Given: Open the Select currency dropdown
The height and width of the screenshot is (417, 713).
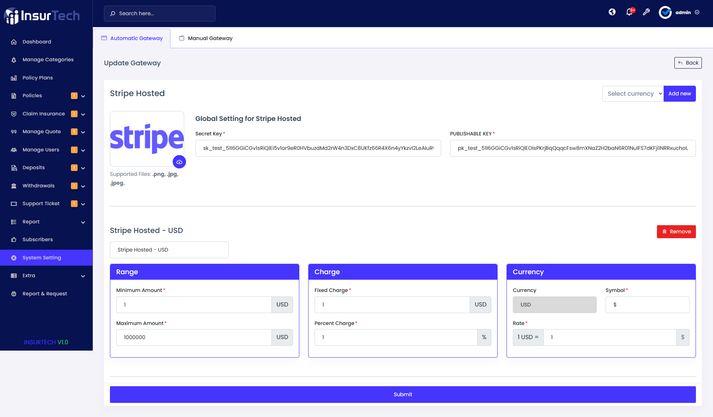Looking at the screenshot, I should (633, 94).
